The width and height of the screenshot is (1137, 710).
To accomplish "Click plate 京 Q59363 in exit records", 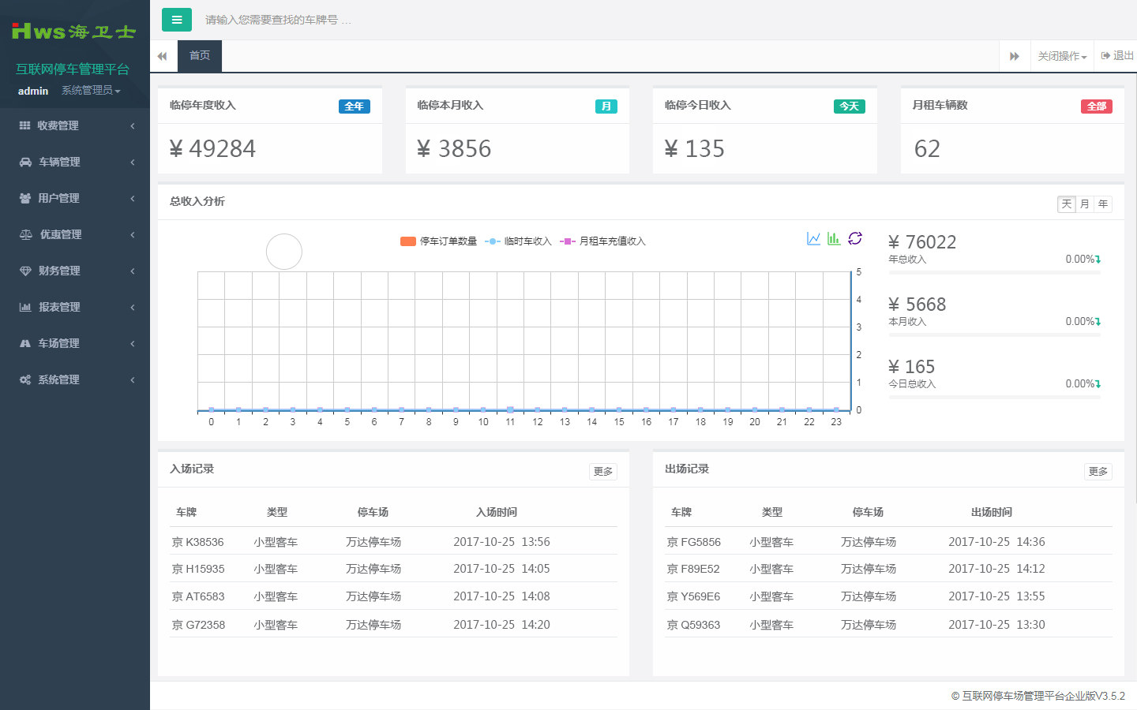I will pos(693,625).
